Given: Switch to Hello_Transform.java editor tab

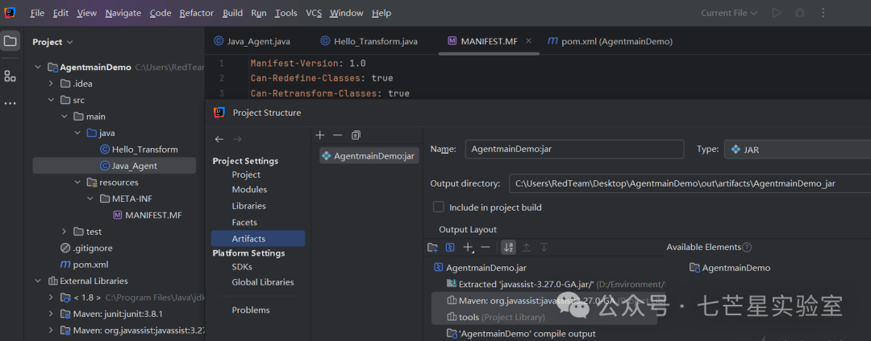Looking at the screenshot, I should pos(369,41).
